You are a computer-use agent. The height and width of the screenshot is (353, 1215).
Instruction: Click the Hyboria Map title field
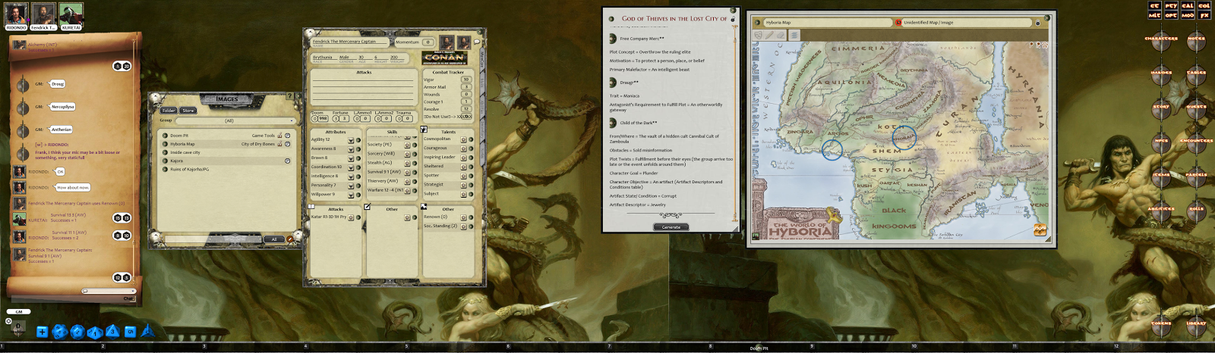[828, 23]
